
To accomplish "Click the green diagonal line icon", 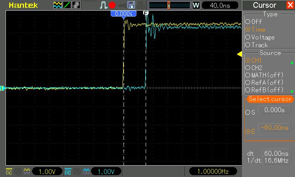I will pyautogui.click(x=67, y=5).
